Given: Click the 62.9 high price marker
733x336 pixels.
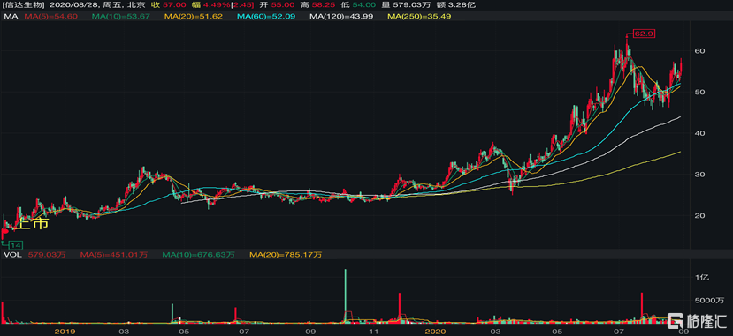Looking at the screenshot, I should (641, 34).
